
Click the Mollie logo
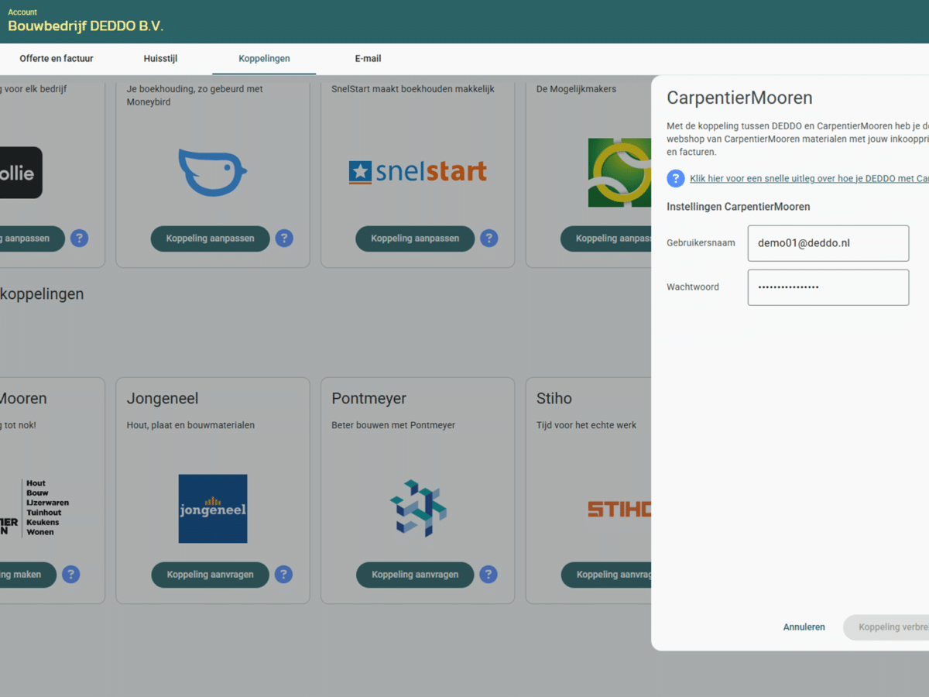coord(21,173)
